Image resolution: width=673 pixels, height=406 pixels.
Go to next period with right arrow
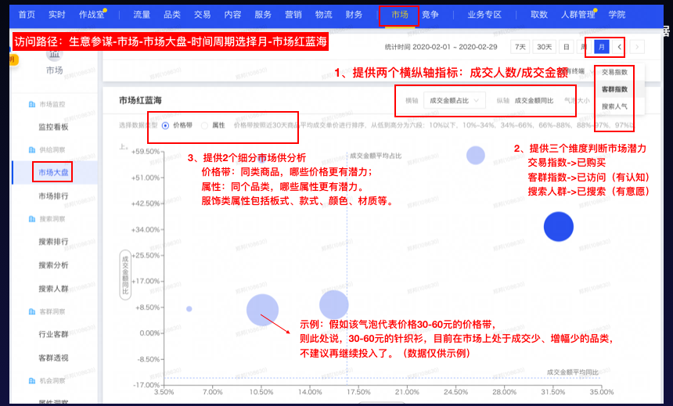click(x=639, y=47)
